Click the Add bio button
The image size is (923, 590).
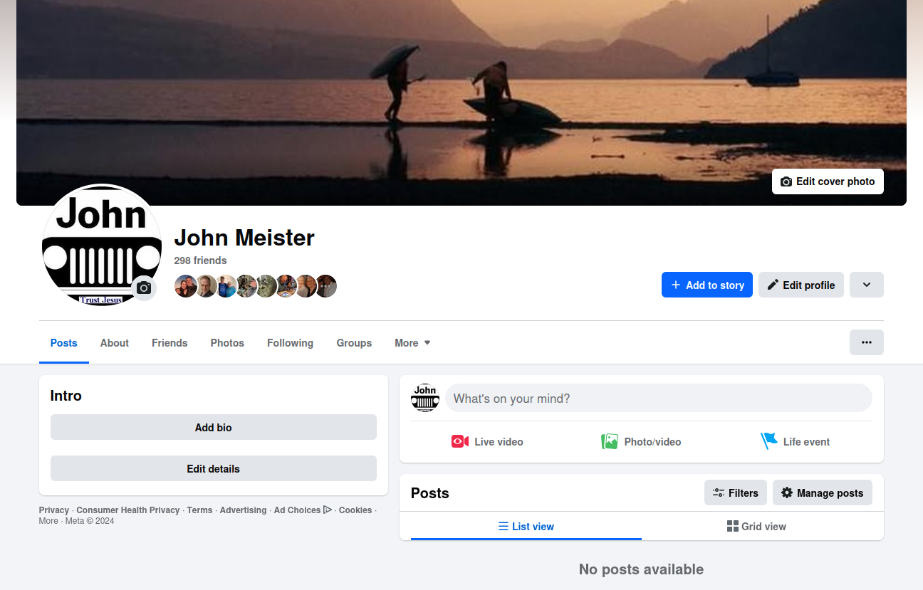coord(213,427)
